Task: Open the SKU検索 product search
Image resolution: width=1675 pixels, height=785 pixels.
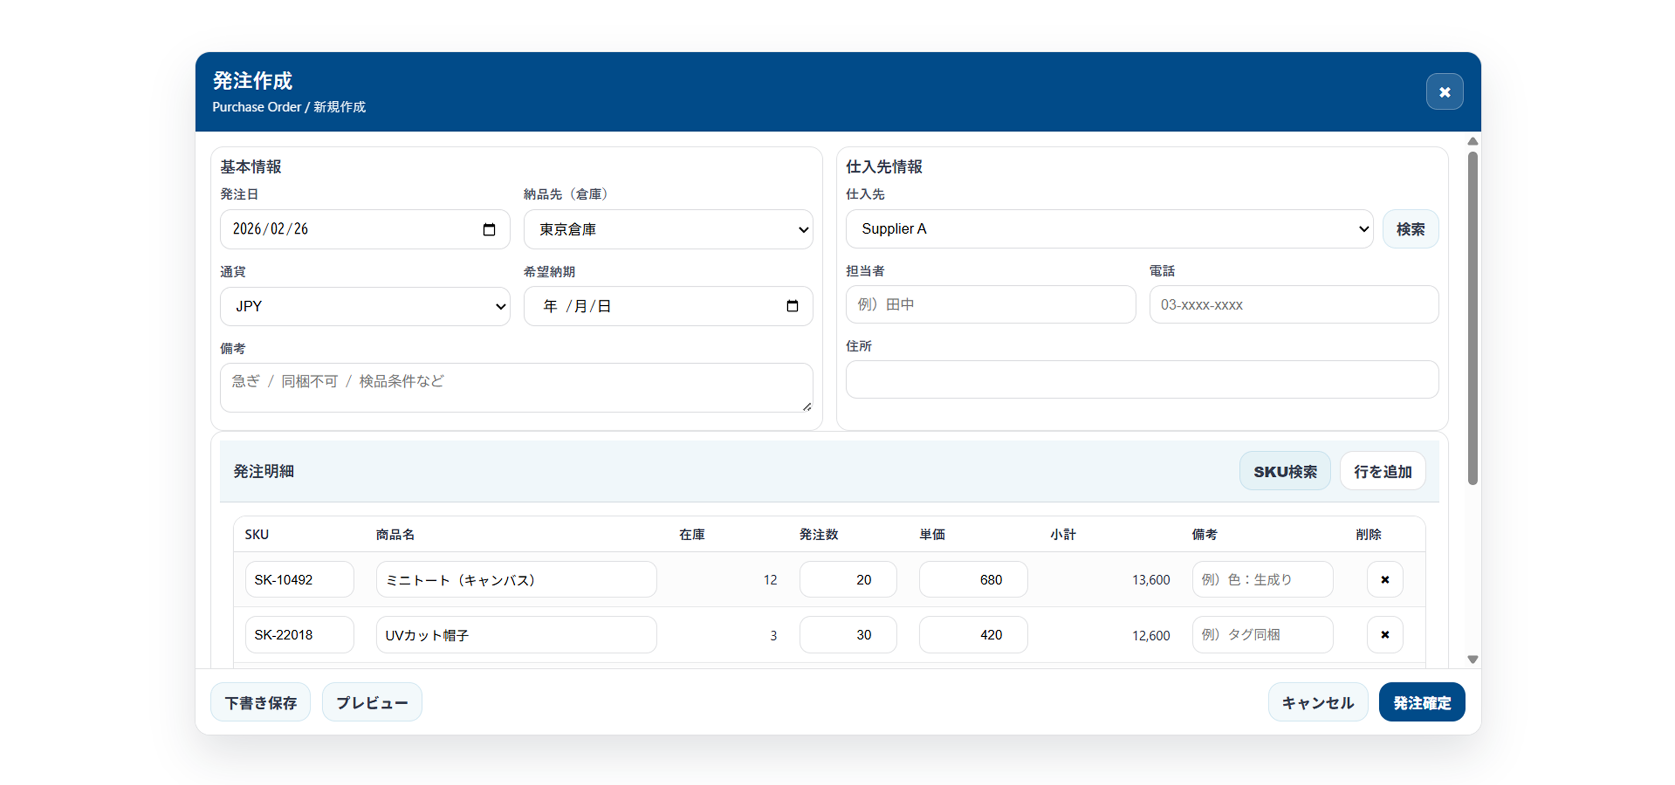Action: (x=1284, y=471)
